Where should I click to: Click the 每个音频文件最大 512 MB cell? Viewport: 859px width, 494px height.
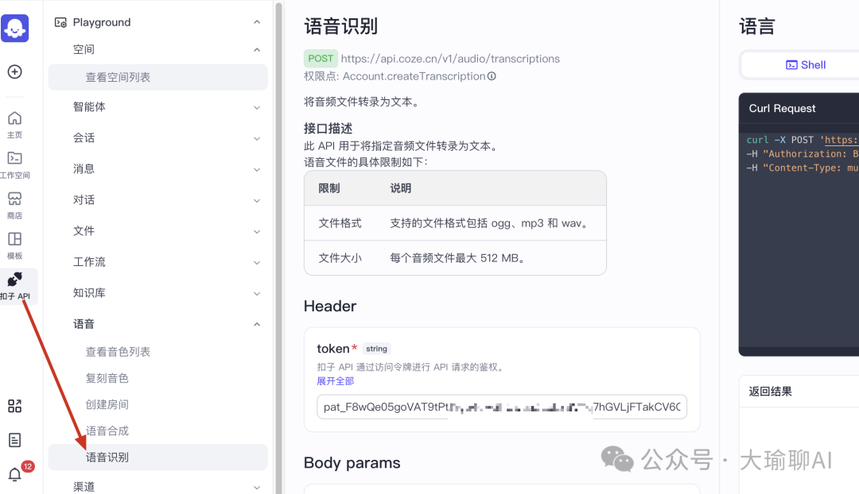459,257
